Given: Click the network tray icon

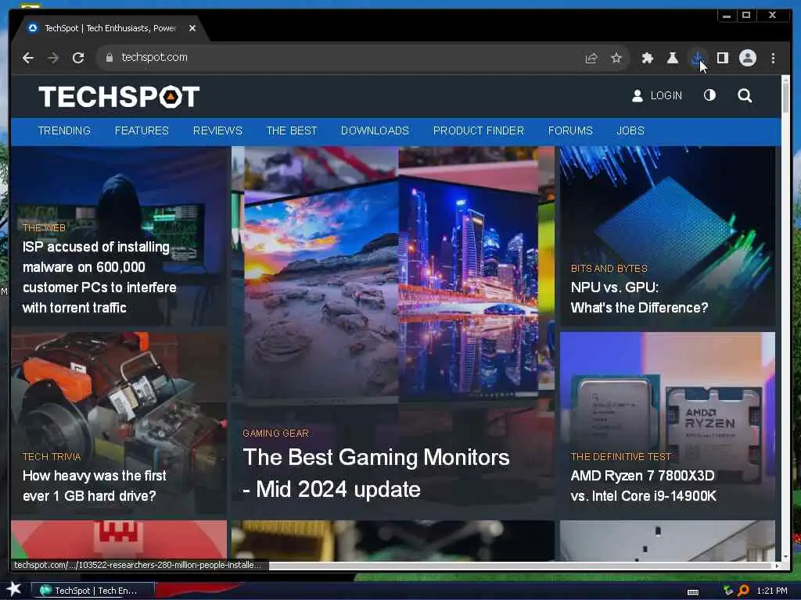Looking at the screenshot, I should click(728, 591).
